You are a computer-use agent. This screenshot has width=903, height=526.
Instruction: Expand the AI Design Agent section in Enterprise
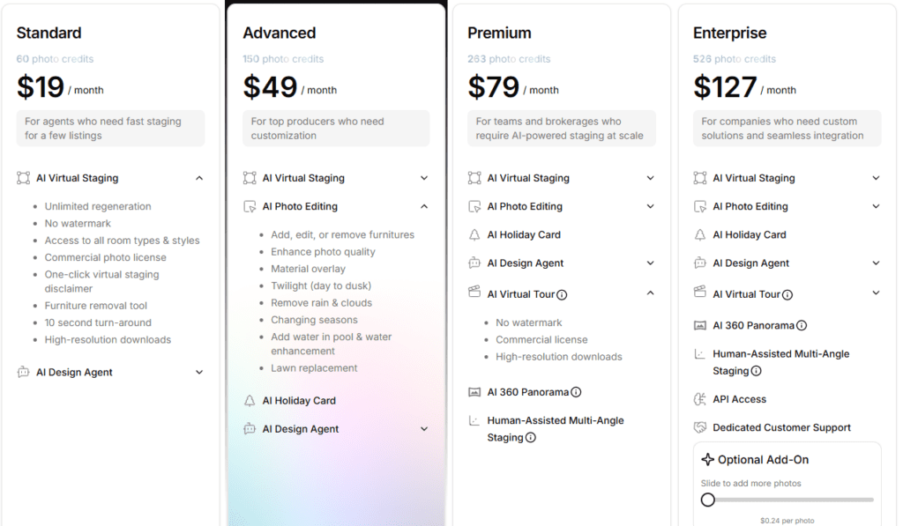876,263
